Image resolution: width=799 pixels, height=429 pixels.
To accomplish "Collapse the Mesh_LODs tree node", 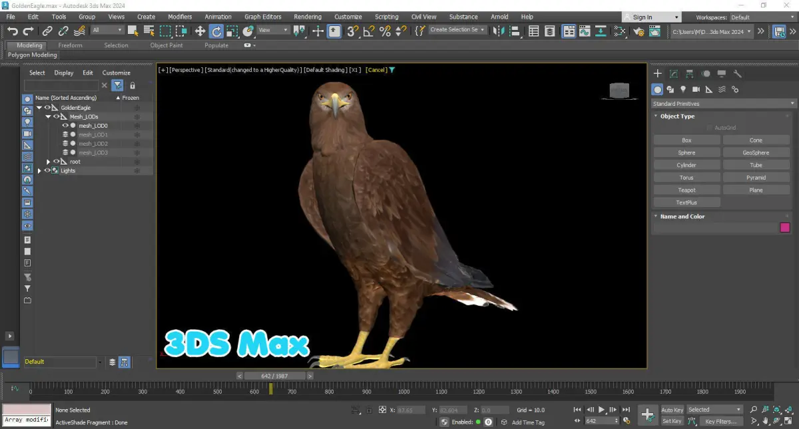I will pyautogui.click(x=48, y=116).
